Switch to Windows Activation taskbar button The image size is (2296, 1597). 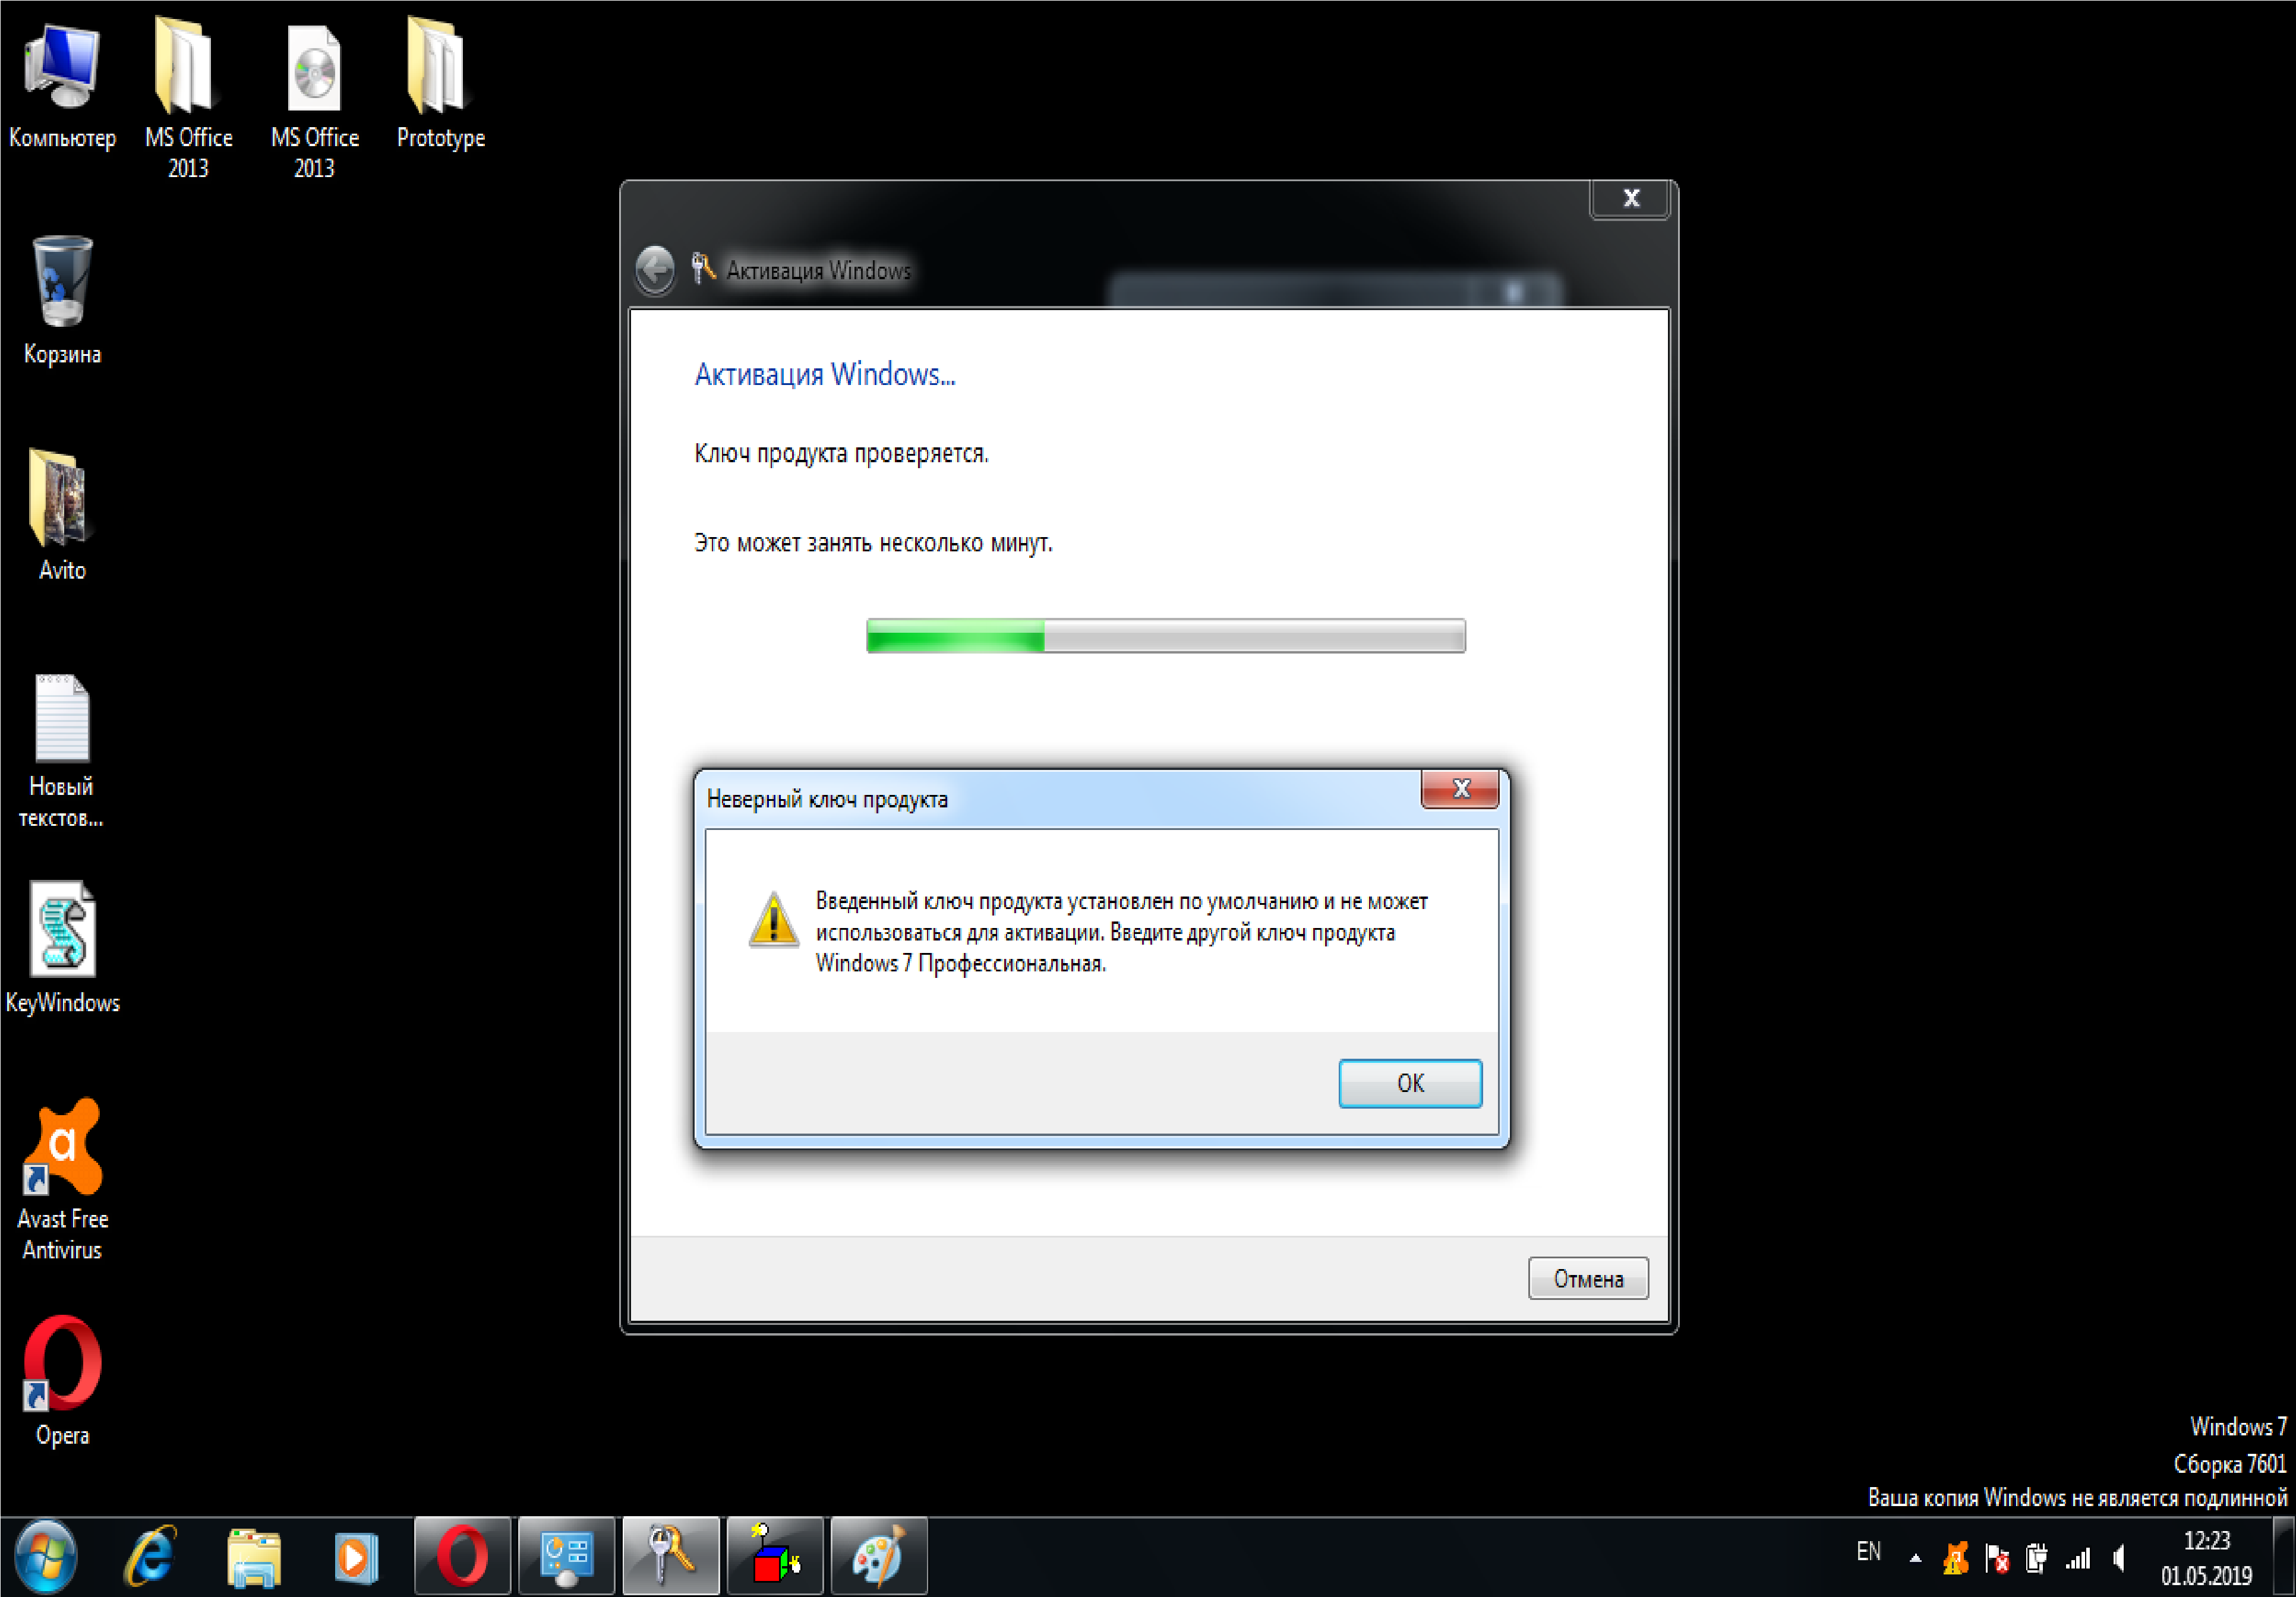click(x=671, y=1556)
